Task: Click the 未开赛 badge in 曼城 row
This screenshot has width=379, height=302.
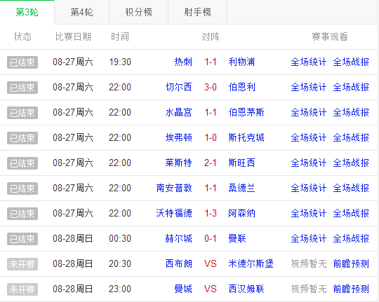Action: 22,289
